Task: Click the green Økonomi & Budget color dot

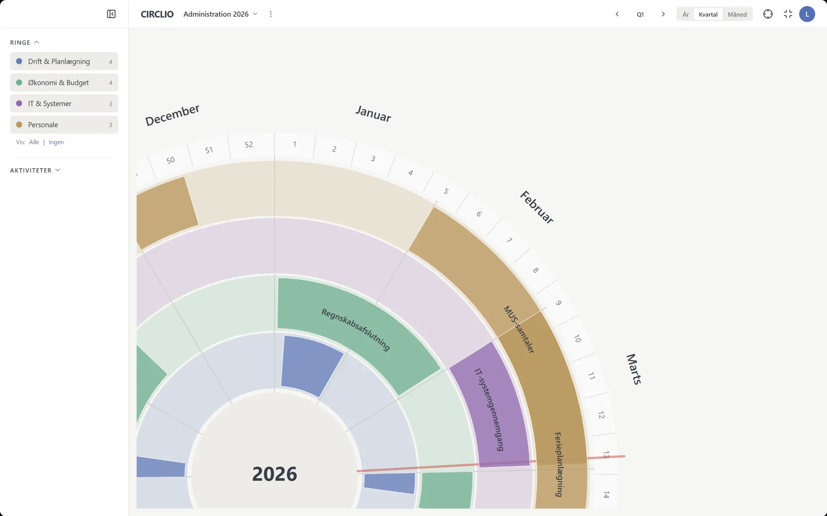Action: (x=19, y=83)
